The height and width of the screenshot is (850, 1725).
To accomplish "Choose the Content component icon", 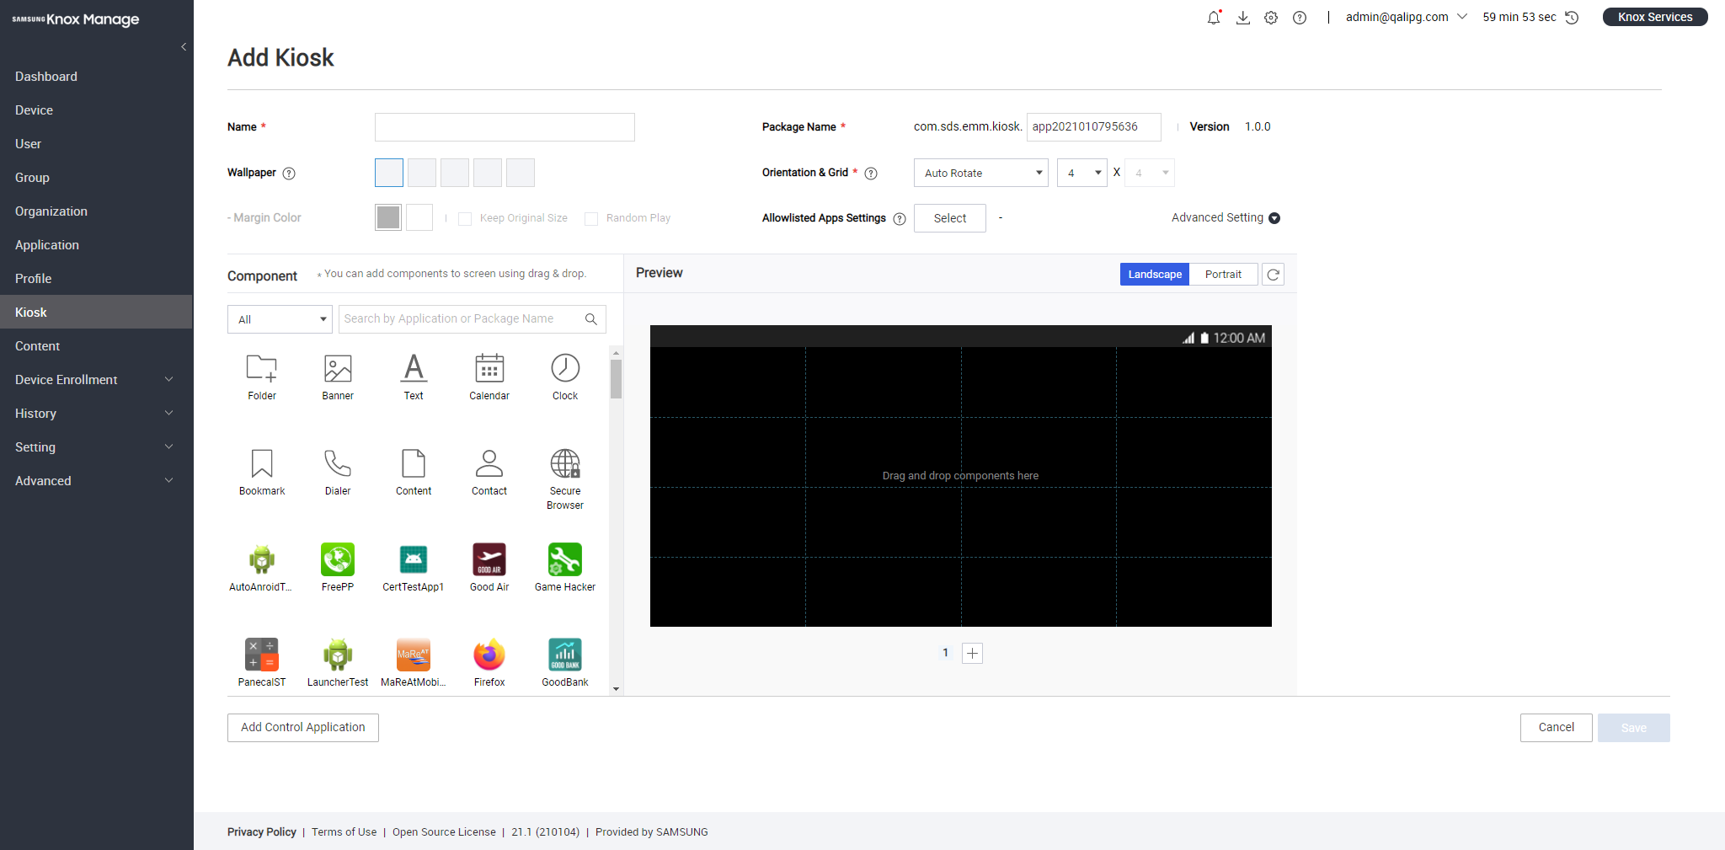I will coord(414,463).
